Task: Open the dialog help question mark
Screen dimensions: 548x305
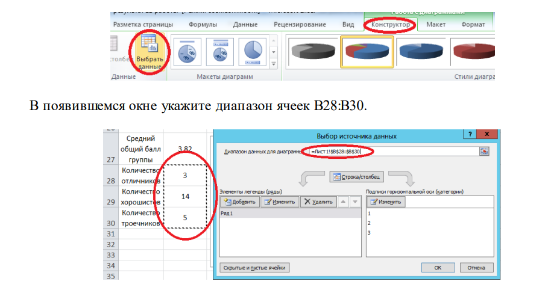Action: pyautogui.click(x=467, y=134)
